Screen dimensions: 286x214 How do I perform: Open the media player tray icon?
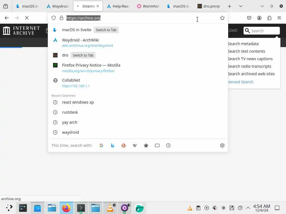coord(207,208)
